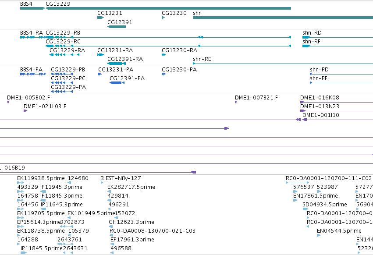The width and height of the screenshot is (373, 255).
Task: Select the EST labeled 493329
Action: click(x=21, y=191)
